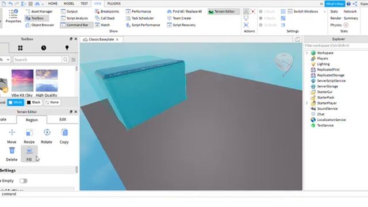Open the Toolbox inventory grid tab
The width and height of the screenshot is (368, 207).
[21, 48]
